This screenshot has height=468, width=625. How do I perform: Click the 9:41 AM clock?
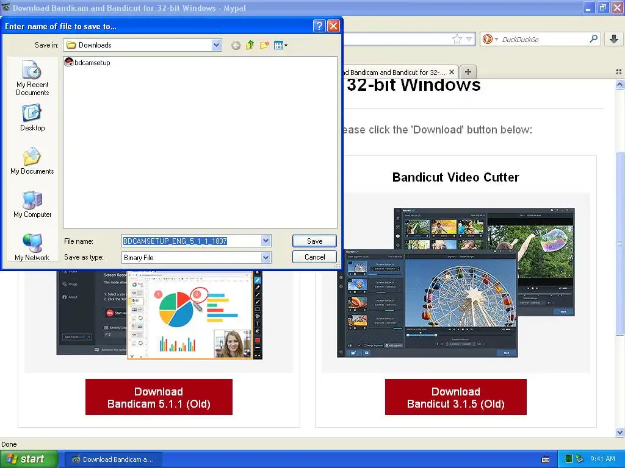(602, 459)
